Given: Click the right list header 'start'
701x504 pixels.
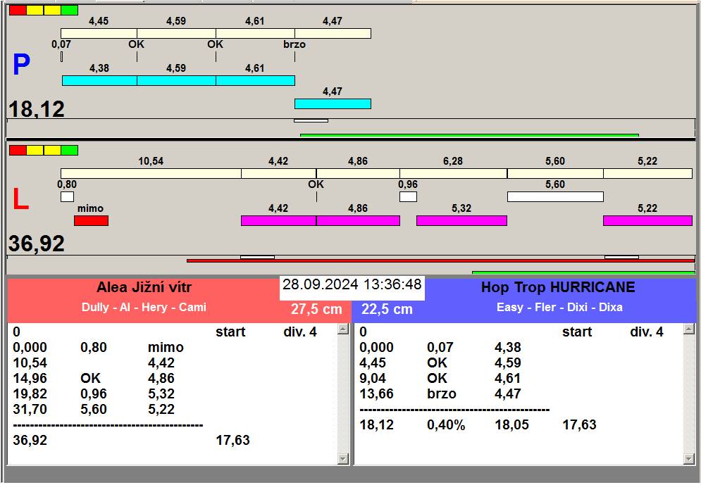Looking at the screenshot, I should 577,332.
